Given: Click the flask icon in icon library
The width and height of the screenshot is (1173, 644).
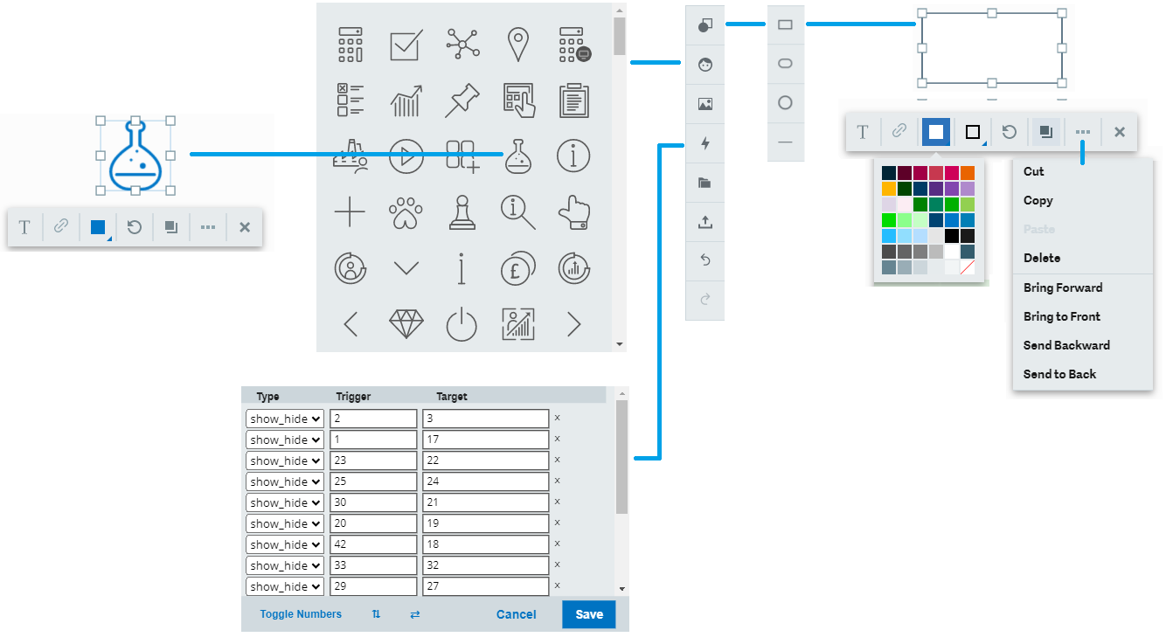Looking at the screenshot, I should coord(518,156).
